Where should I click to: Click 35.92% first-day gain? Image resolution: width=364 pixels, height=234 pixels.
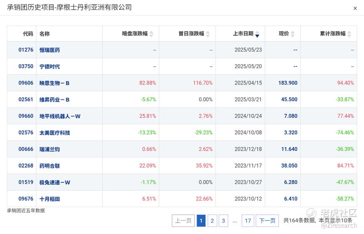[x=204, y=166]
